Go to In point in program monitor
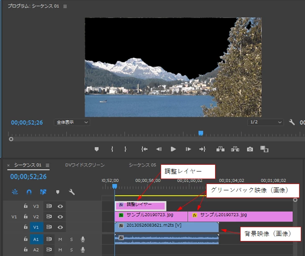This screenshot has height=256, width=305. pyautogui.click(x=144, y=149)
